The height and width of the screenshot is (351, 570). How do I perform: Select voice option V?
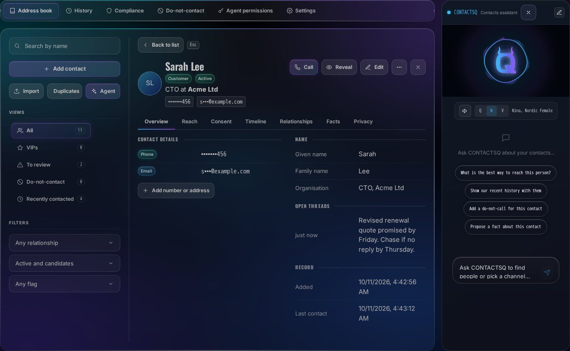tap(502, 111)
